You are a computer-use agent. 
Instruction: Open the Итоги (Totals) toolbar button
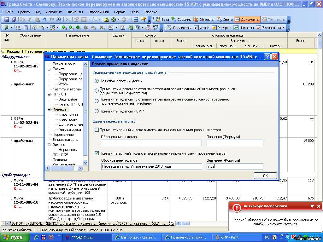pyautogui.click(x=202, y=28)
